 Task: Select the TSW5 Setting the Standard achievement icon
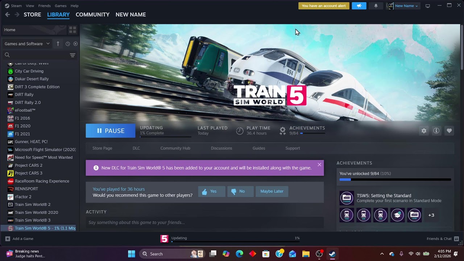[347, 198]
